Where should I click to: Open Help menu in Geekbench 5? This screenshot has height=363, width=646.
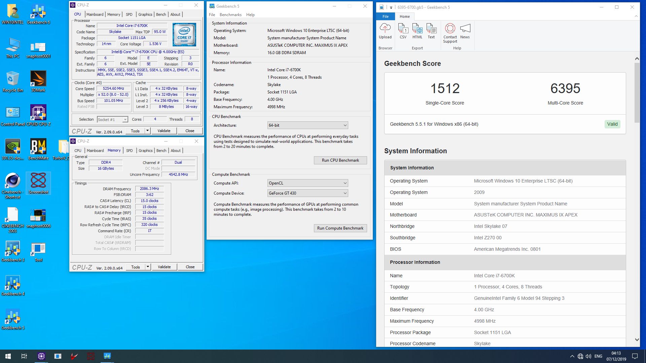[250, 15]
